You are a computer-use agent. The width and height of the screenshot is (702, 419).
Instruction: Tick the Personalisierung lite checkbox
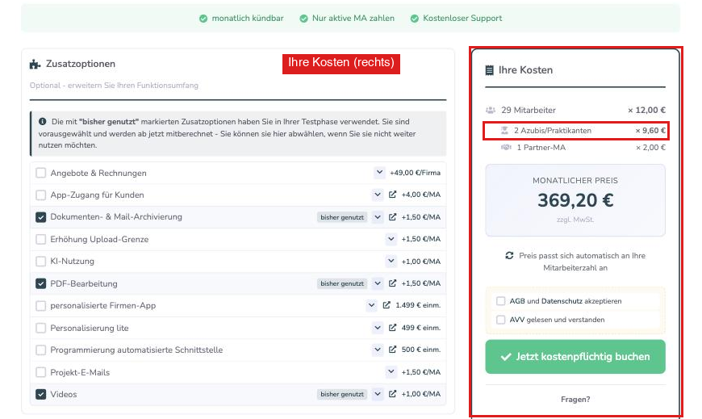[40, 328]
